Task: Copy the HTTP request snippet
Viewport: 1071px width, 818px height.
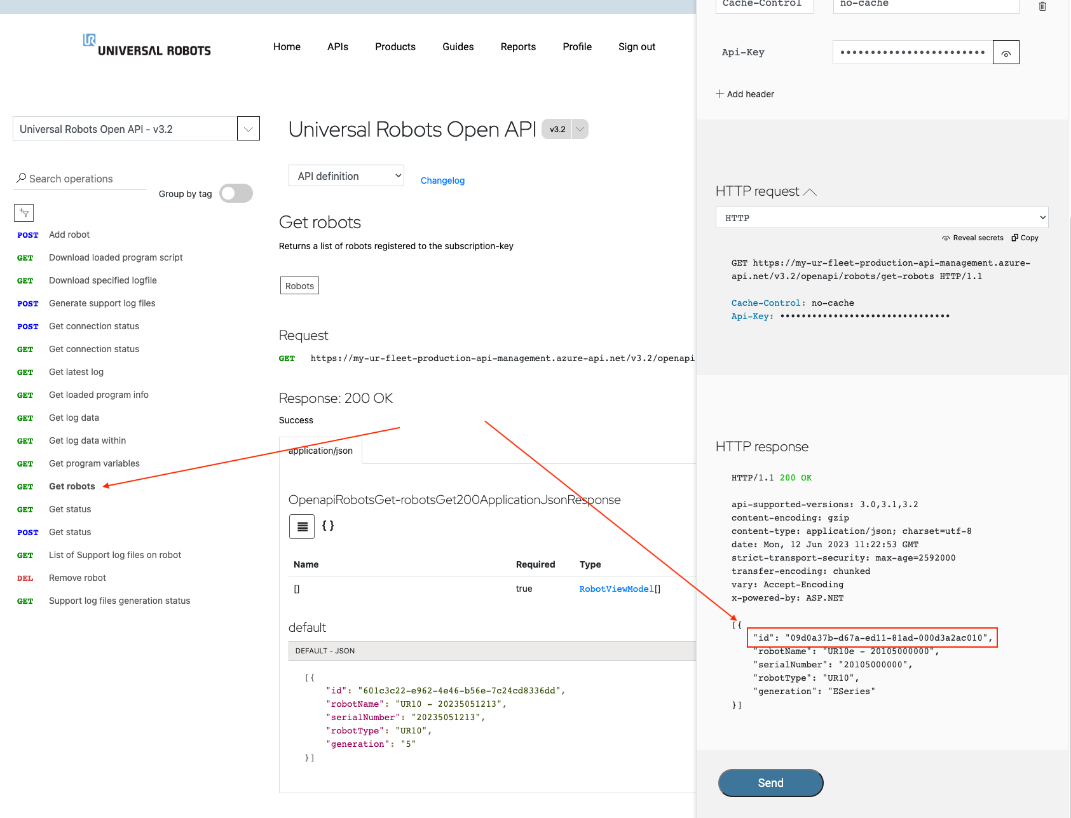Action: point(1024,238)
